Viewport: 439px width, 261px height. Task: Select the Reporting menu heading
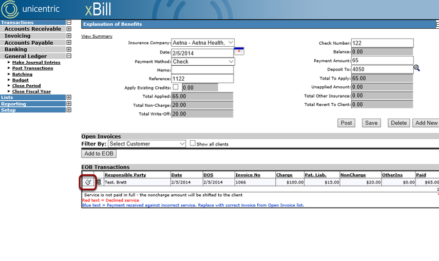click(13, 104)
